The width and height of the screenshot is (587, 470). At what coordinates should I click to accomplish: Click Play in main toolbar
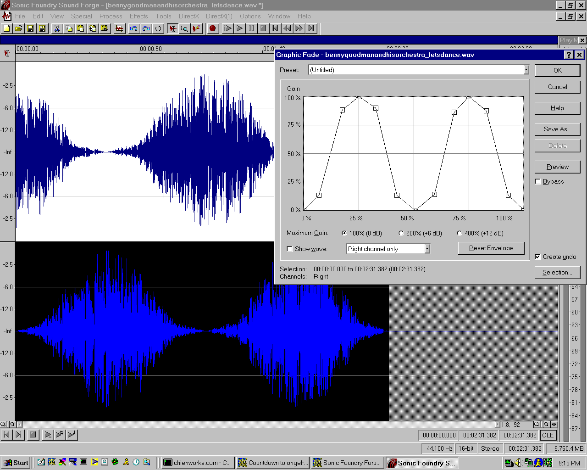point(239,28)
